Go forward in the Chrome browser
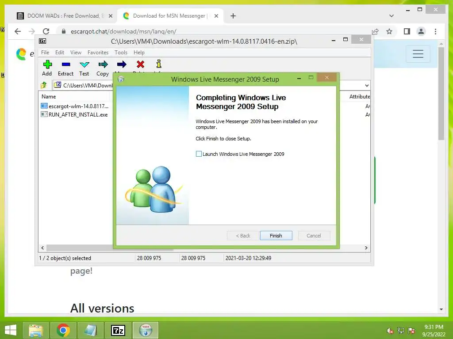453x339 pixels. tap(31, 31)
